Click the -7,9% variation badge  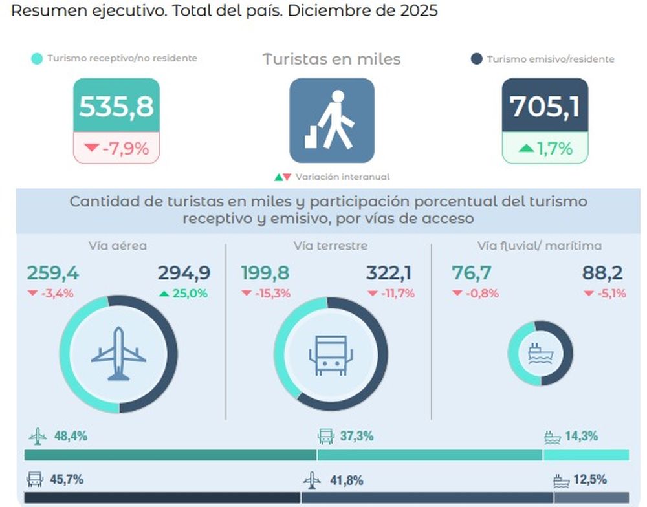point(116,149)
